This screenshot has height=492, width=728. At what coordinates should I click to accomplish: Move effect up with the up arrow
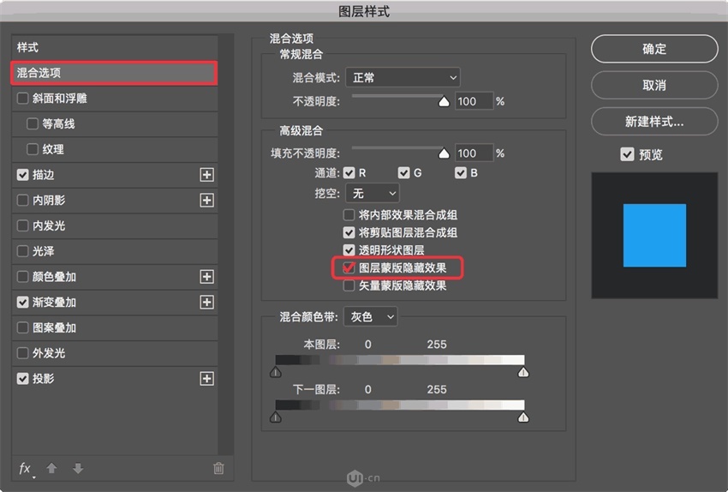click(52, 468)
